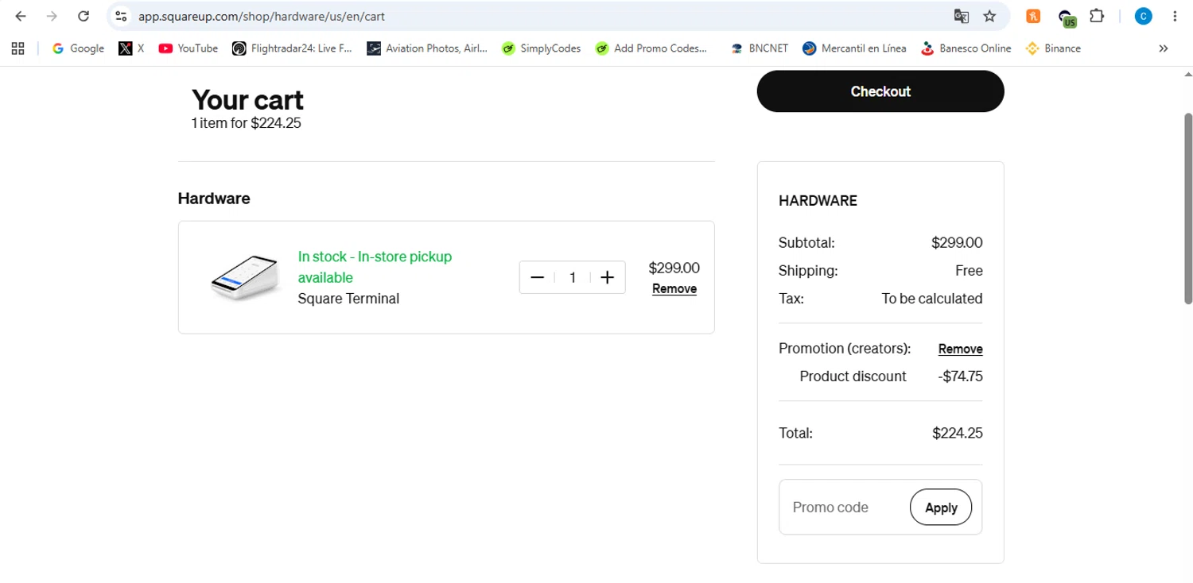This screenshot has width=1193, height=583.
Task: Open the Google bookmark
Action: [x=78, y=48]
